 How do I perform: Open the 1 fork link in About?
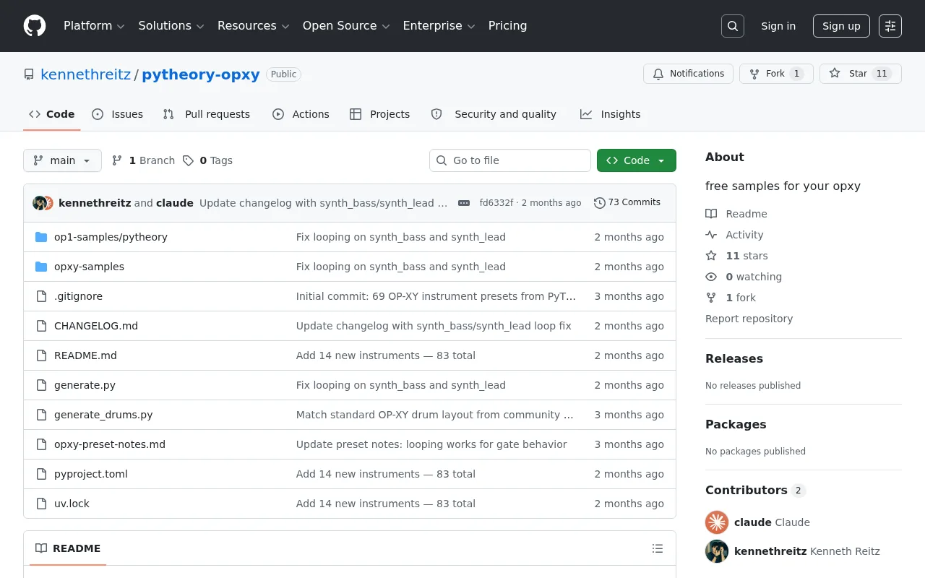point(731,298)
